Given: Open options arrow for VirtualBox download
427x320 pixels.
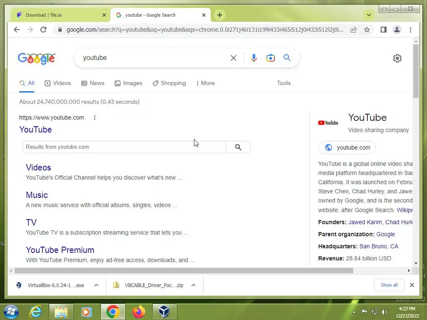Looking at the screenshot, I should point(96,285).
